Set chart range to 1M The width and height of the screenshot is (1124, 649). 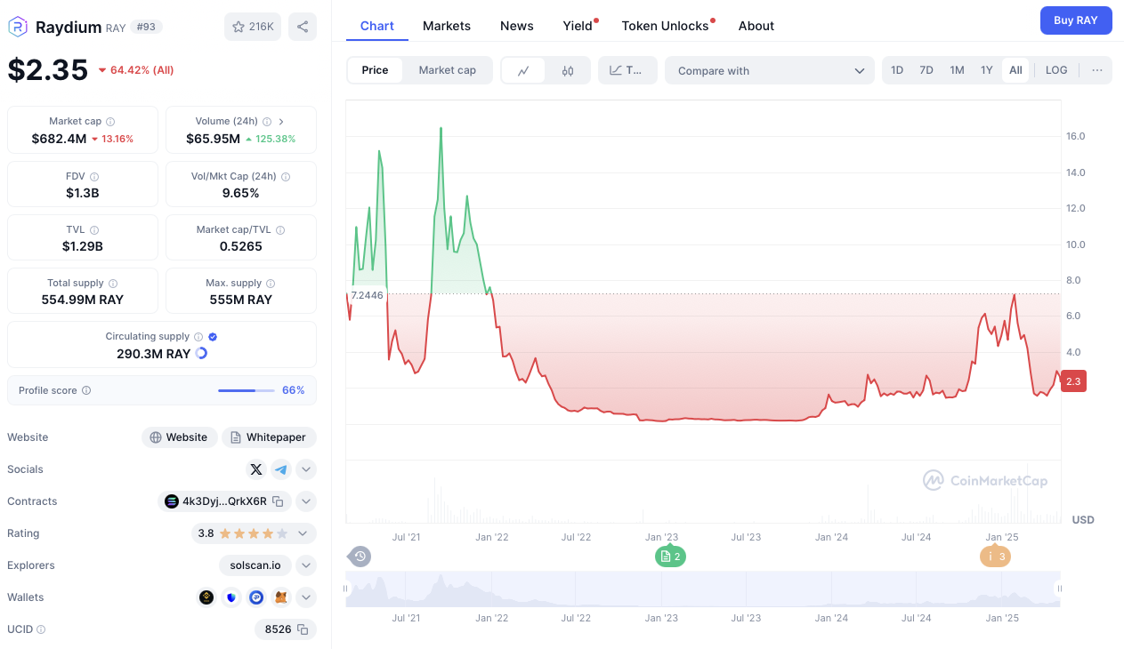957,70
